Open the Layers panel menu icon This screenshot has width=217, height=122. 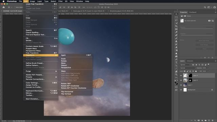tap(216, 61)
